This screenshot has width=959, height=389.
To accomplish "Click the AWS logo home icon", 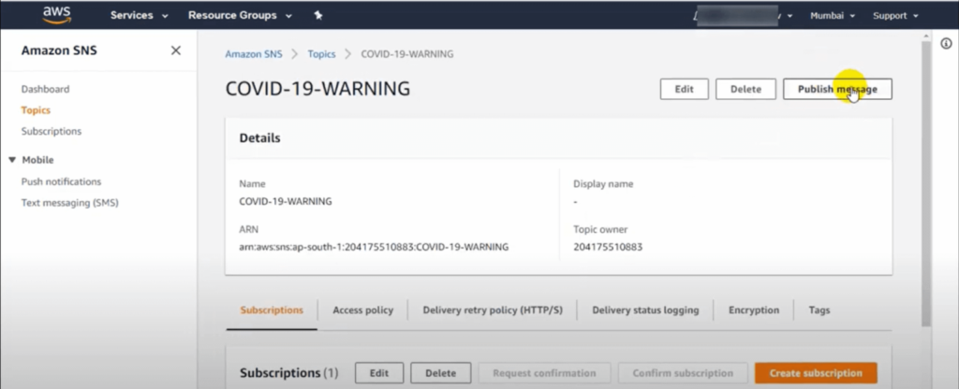I will click(x=56, y=15).
